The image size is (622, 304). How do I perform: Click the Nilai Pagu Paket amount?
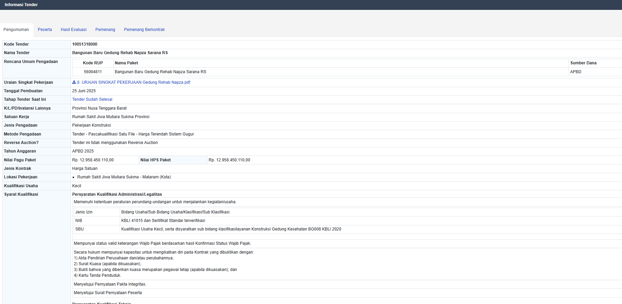pos(93,160)
